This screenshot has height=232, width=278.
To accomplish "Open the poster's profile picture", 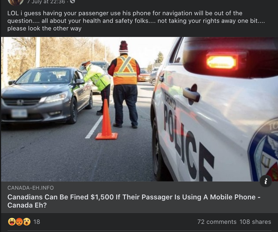I will point(15,2).
